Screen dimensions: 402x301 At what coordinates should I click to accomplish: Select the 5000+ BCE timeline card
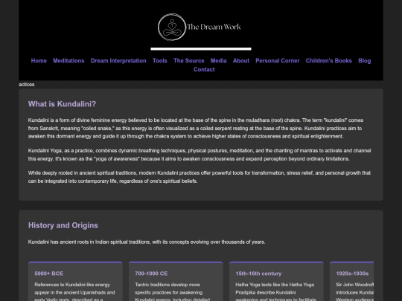pyautogui.click(x=75, y=281)
